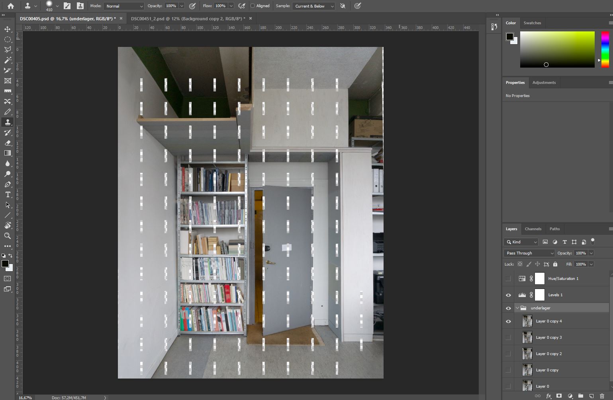Click the Add layer style fx icon
The height and width of the screenshot is (400, 613).
pyautogui.click(x=549, y=396)
